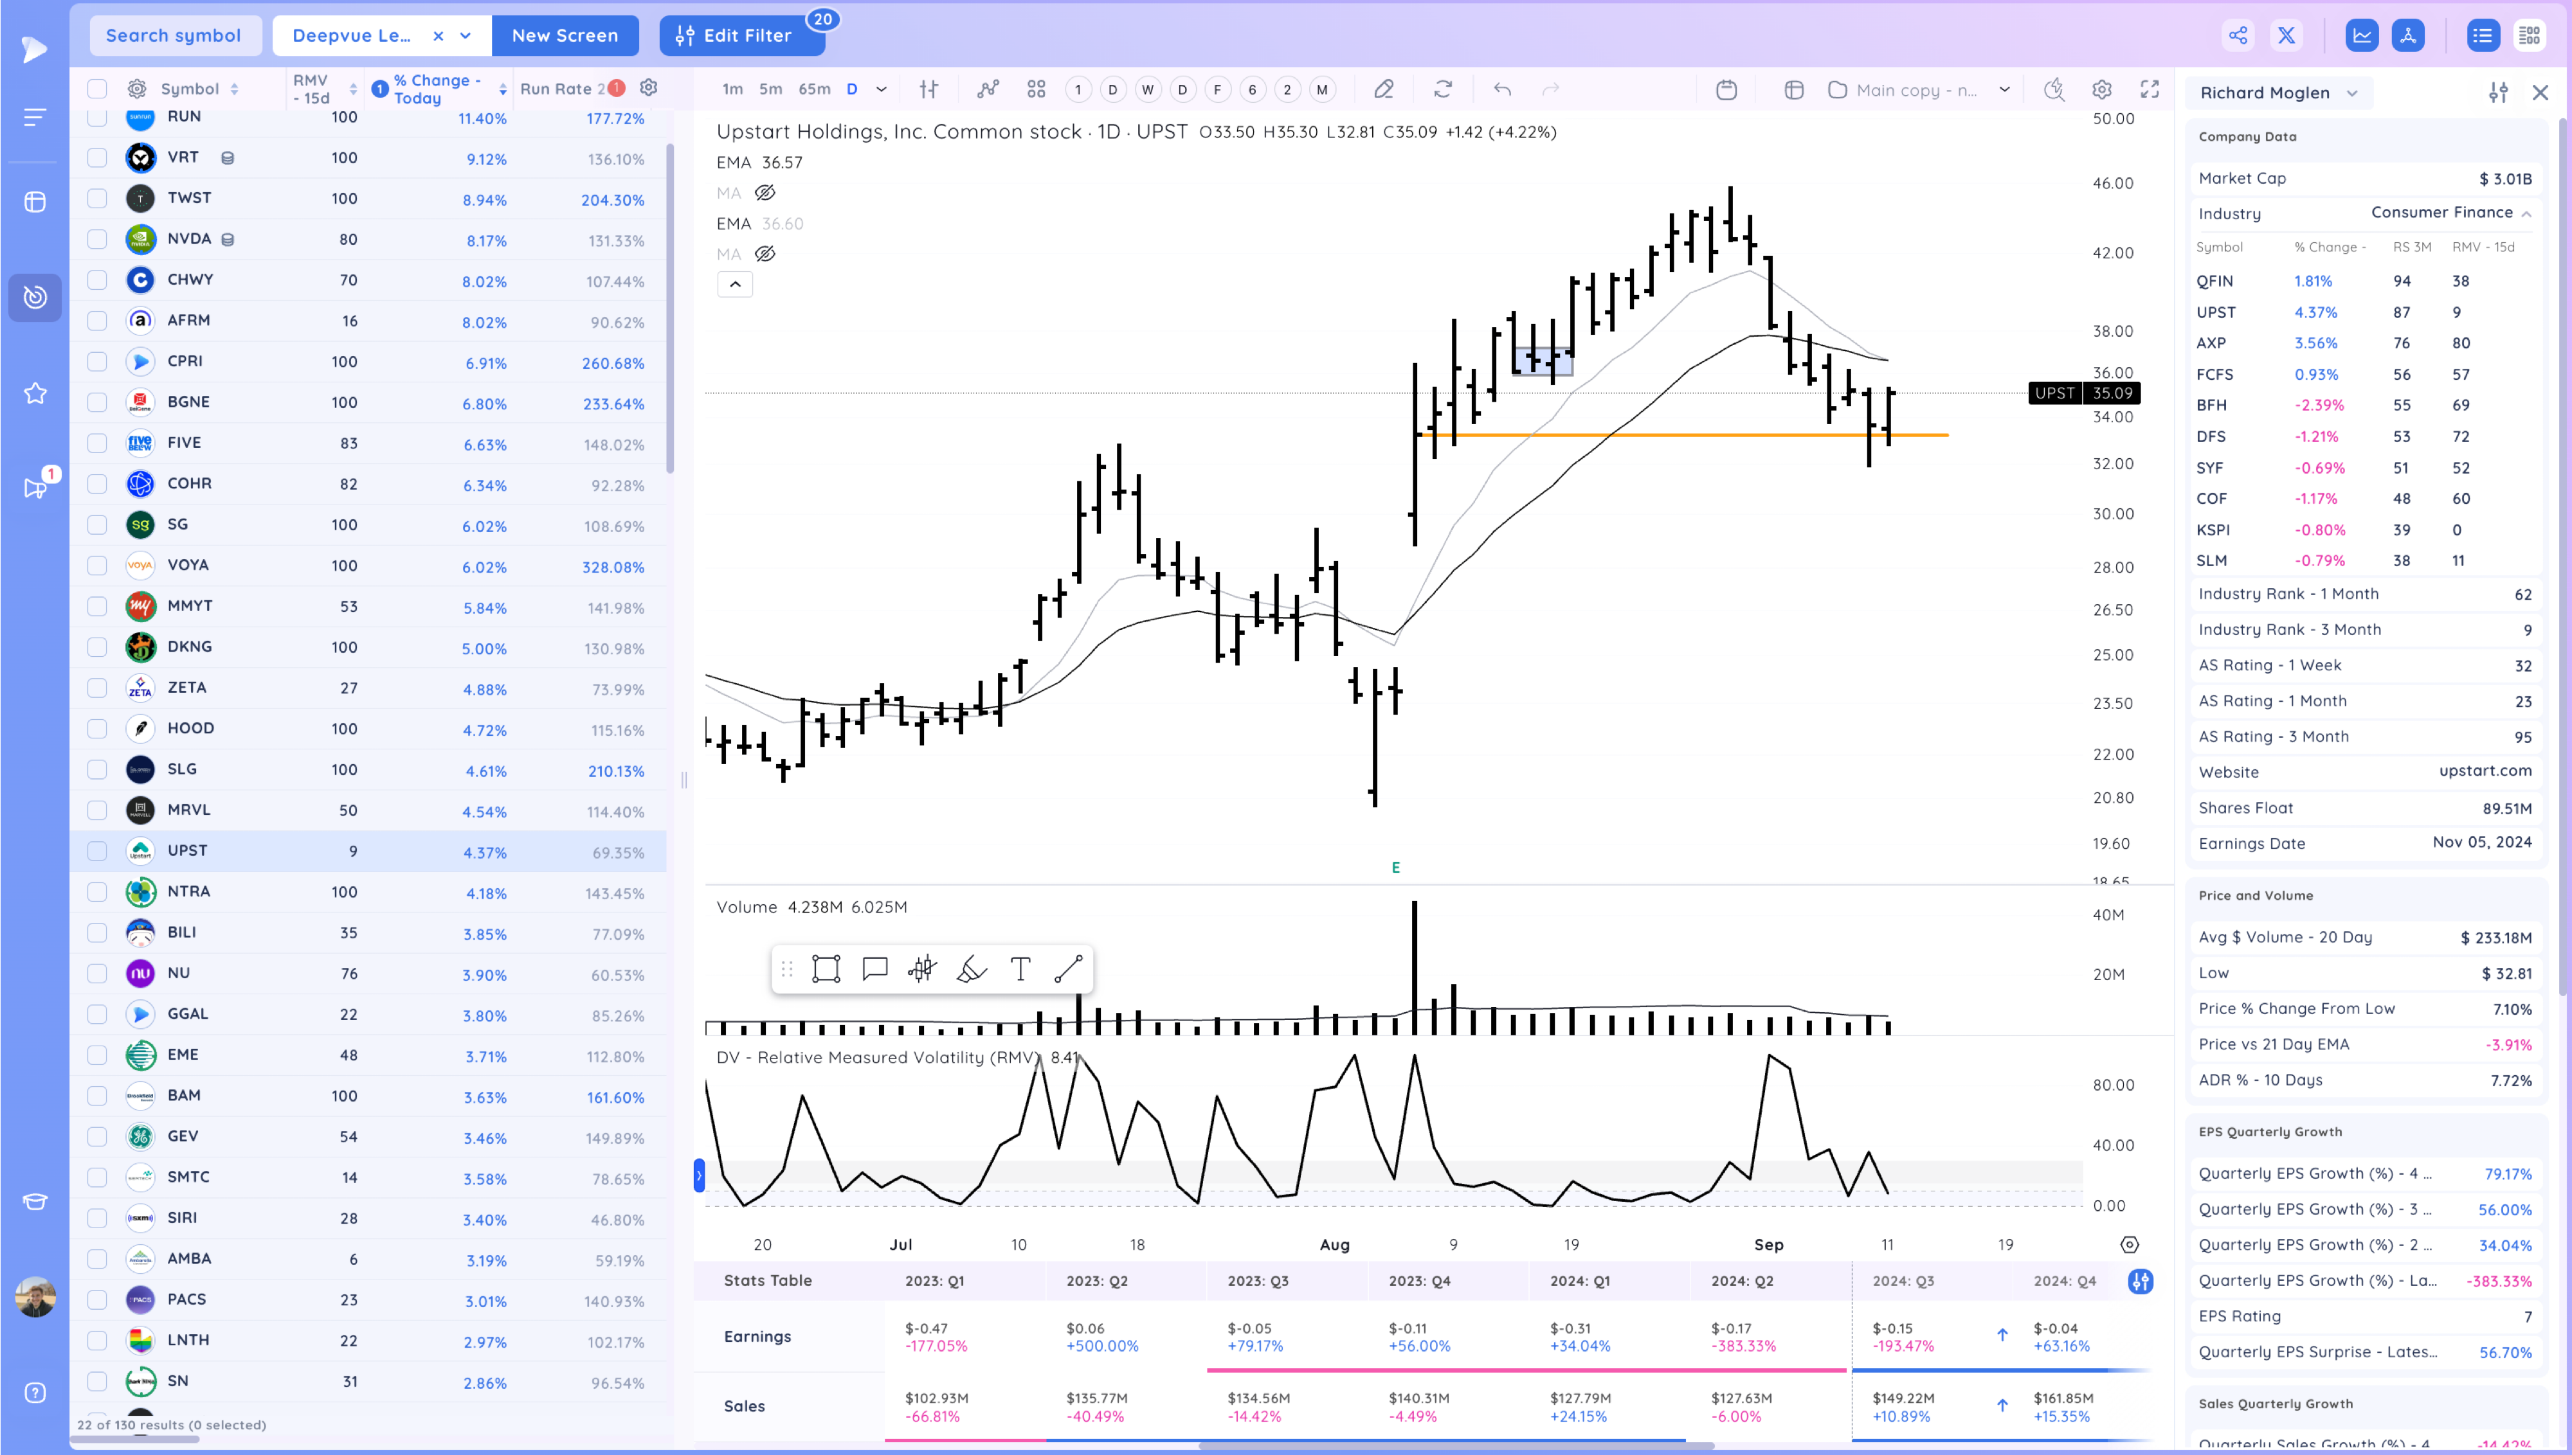Image resolution: width=2572 pixels, height=1455 pixels.
Task: Collapse the indicator legend chevron
Action: (x=735, y=285)
